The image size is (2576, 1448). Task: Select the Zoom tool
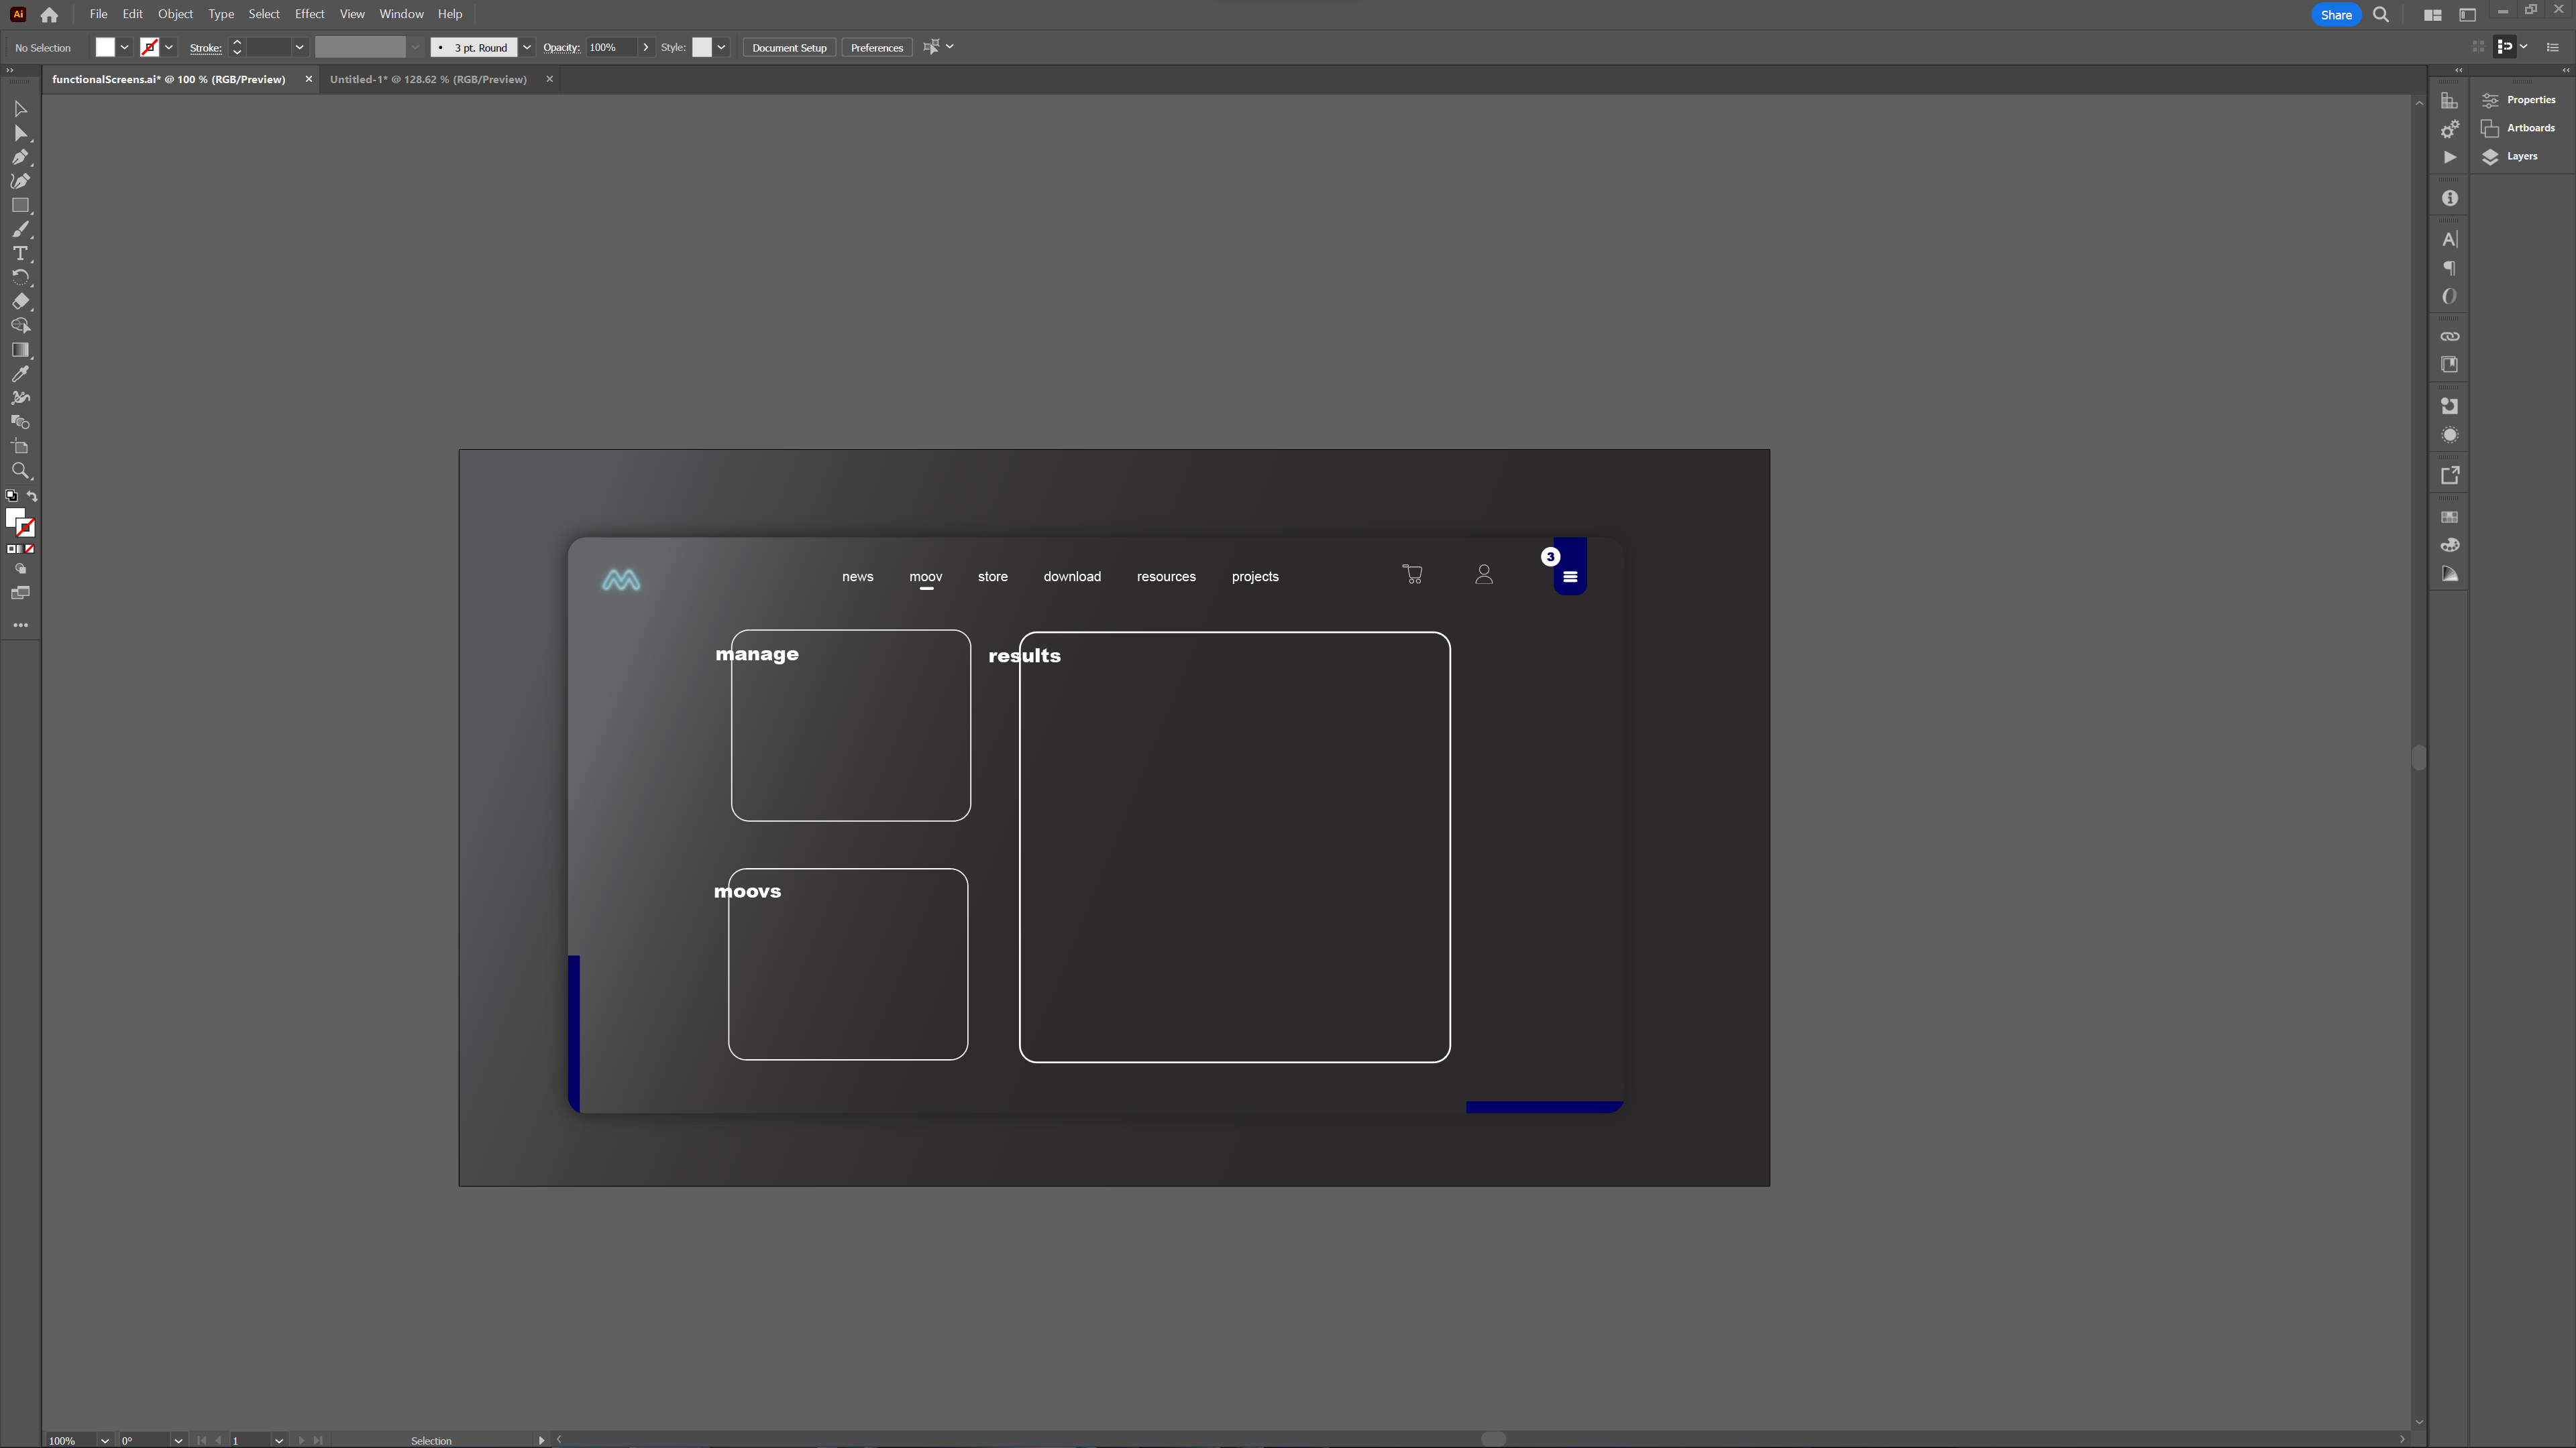(20, 471)
